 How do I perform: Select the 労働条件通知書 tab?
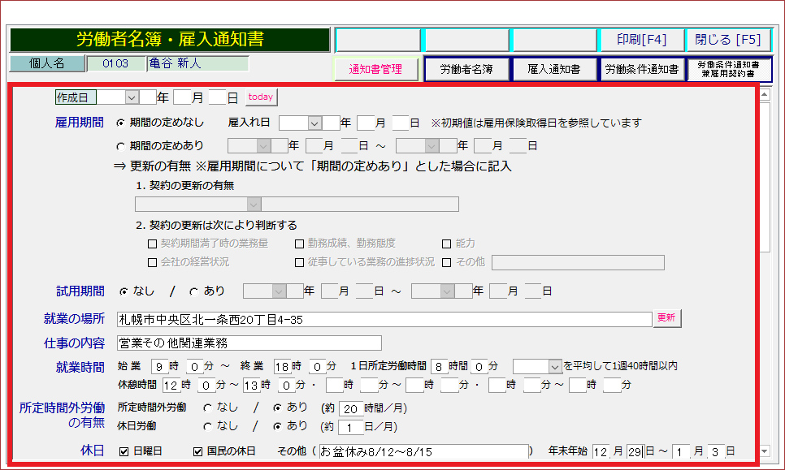tap(641, 70)
